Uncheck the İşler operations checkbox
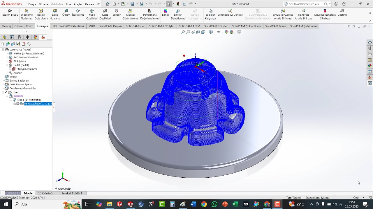The height and width of the screenshot is (209, 373). click(6, 92)
